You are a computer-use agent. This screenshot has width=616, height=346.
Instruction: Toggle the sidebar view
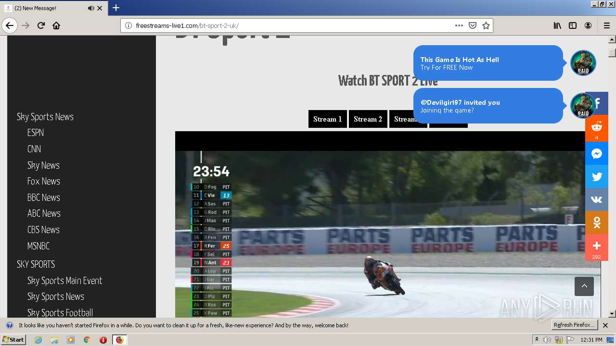click(573, 25)
